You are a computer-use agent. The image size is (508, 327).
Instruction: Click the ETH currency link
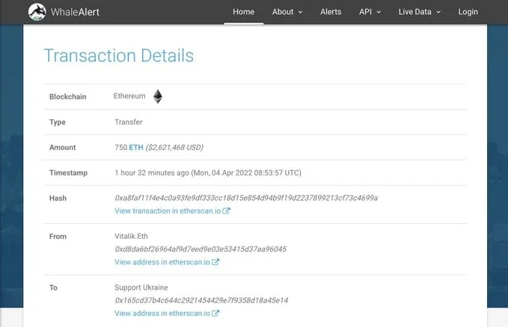point(136,148)
